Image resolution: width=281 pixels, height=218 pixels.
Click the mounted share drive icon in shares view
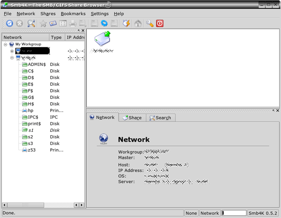102,38
